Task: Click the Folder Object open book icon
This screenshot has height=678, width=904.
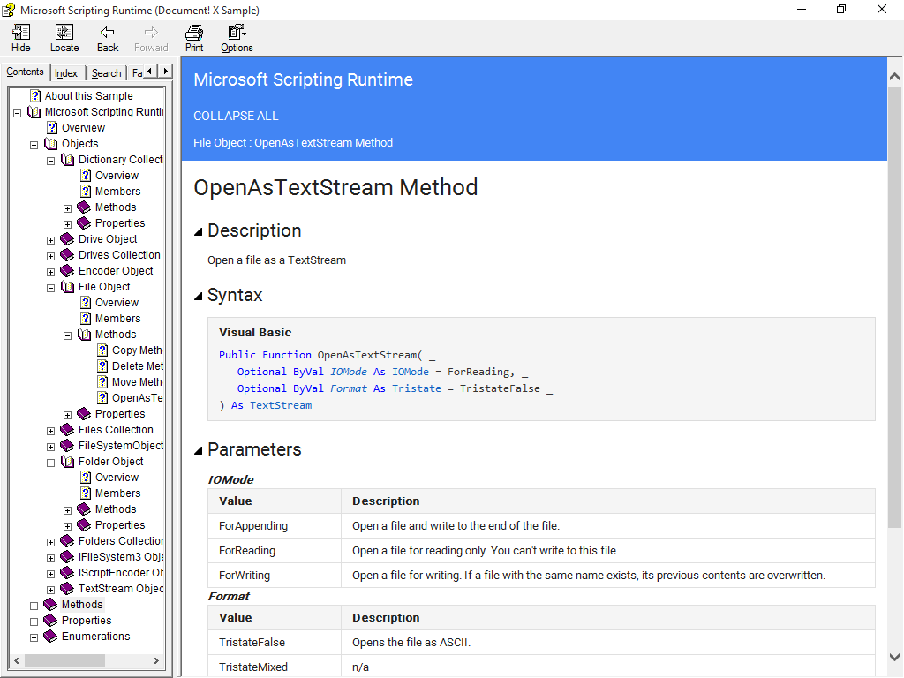Action: [x=68, y=462]
